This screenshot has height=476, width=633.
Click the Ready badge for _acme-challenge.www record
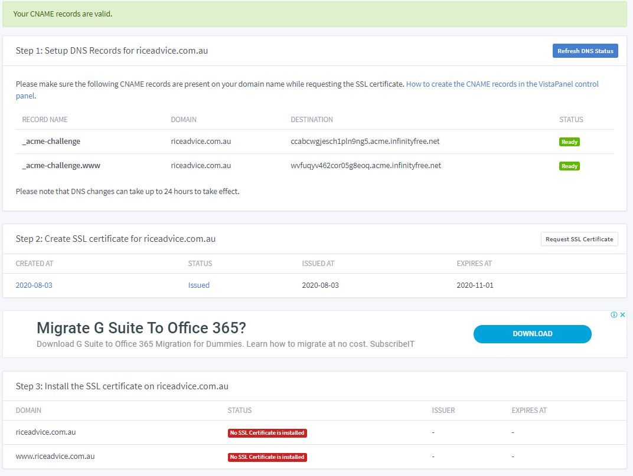point(569,166)
